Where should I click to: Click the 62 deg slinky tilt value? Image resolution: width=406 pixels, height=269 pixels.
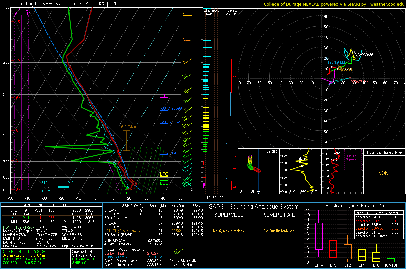[x=272, y=151]
